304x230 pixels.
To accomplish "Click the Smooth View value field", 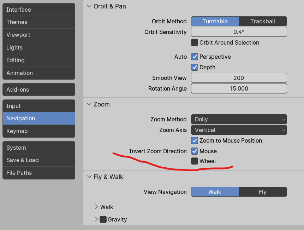I will coord(239,78).
